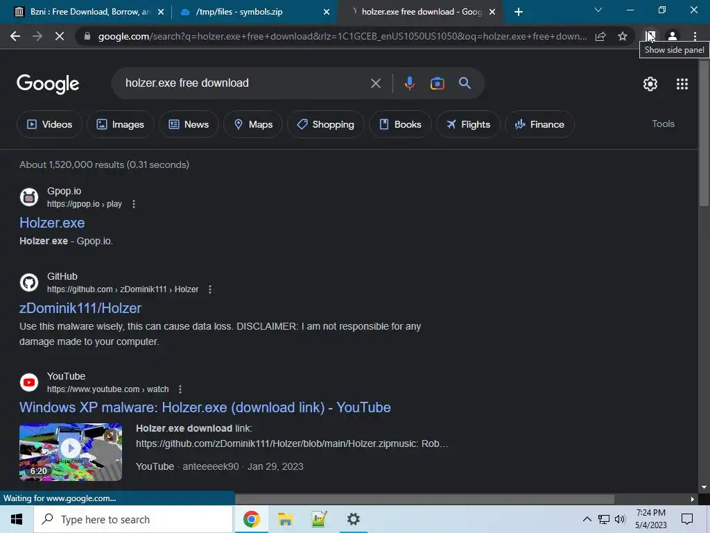The image size is (710, 533).
Task: Open zDominik111/Holzer GitHub result
Action: (x=80, y=308)
